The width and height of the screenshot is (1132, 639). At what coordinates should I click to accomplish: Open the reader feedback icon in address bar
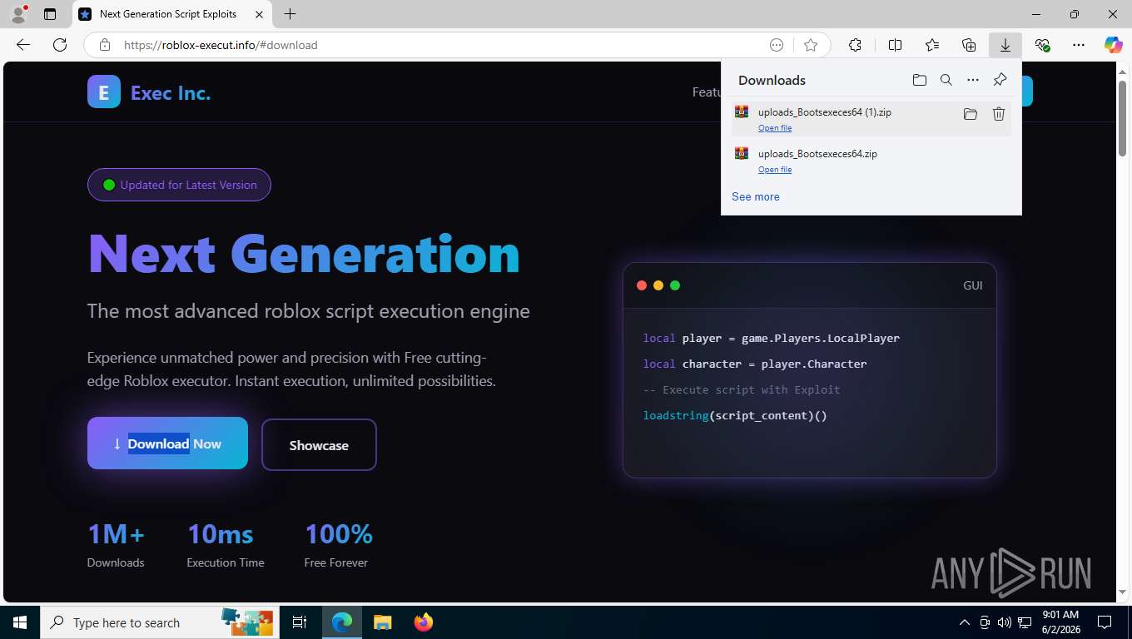777,45
